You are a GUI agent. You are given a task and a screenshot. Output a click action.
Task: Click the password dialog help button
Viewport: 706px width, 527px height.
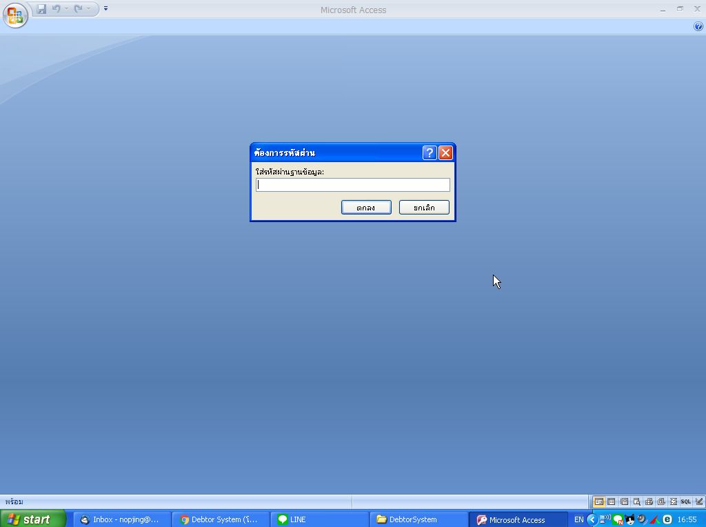[430, 153]
